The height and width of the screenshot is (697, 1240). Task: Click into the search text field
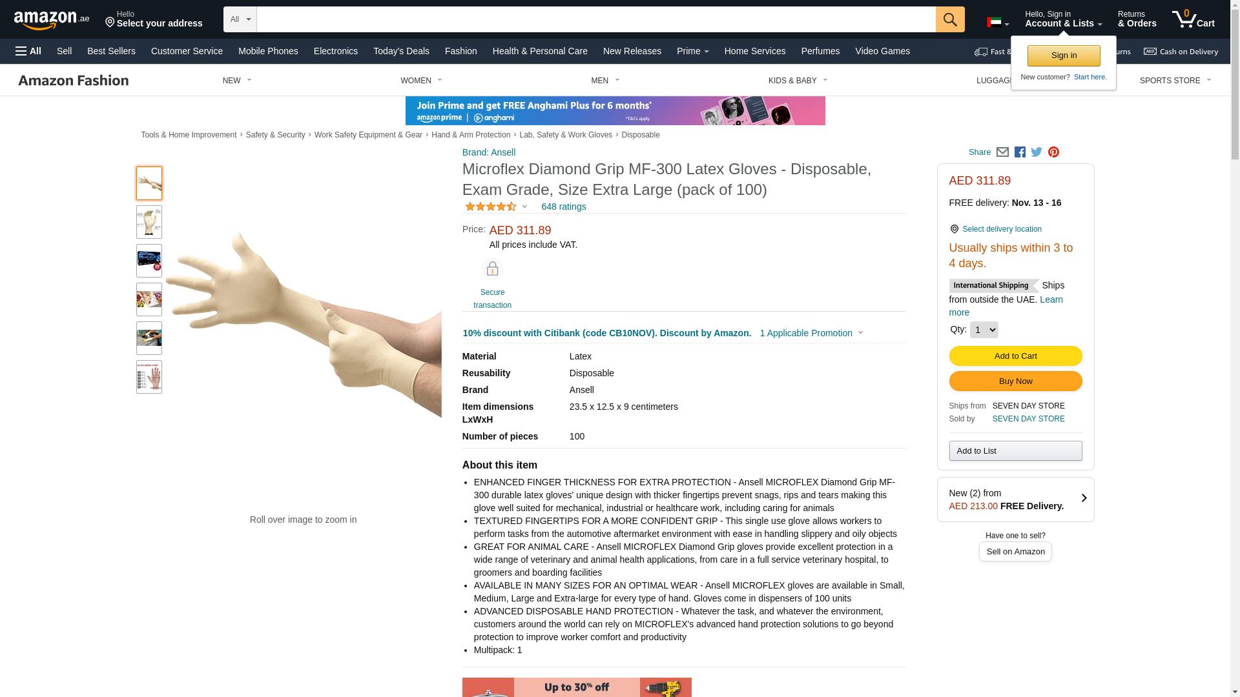click(x=596, y=19)
